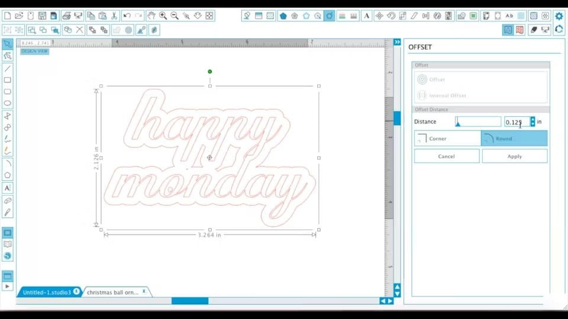Expand the bottom-left play arrow
568x319 pixels.
tap(7, 287)
